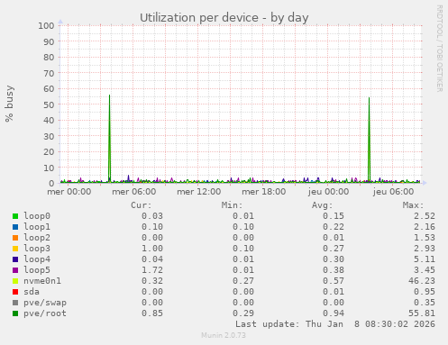Click the jeu 00:00 time axis label
Image resolution: width=448 pixels, height=345 pixels.
[x=329, y=192]
